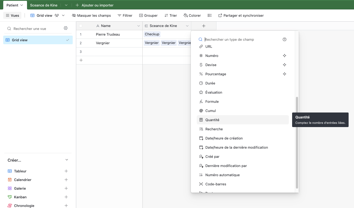Select the URL field type
This screenshot has width=354, height=208.
[243, 46]
